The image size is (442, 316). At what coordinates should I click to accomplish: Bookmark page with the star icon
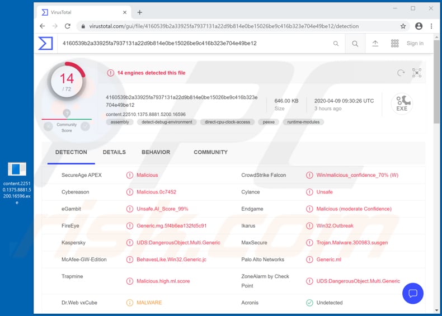[403, 26]
